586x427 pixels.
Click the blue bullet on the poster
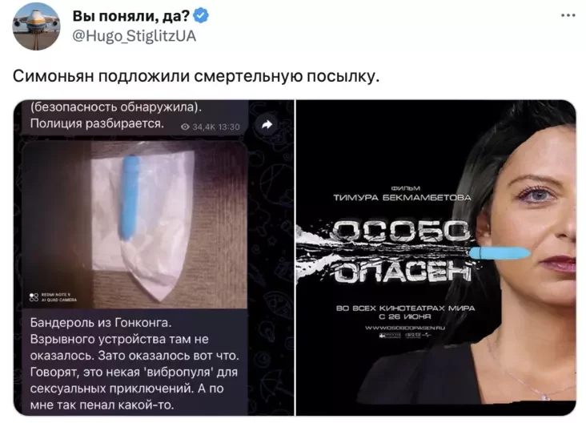click(x=500, y=253)
